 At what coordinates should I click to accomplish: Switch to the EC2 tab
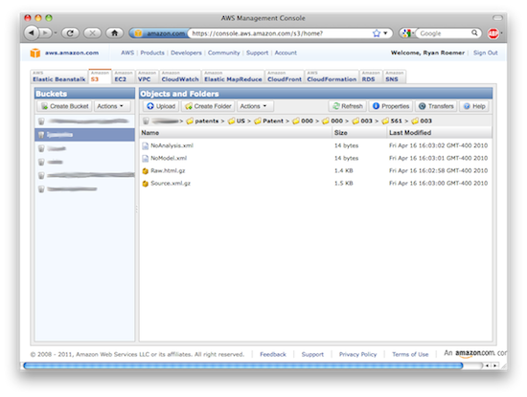pyautogui.click(x=124, y=77)
